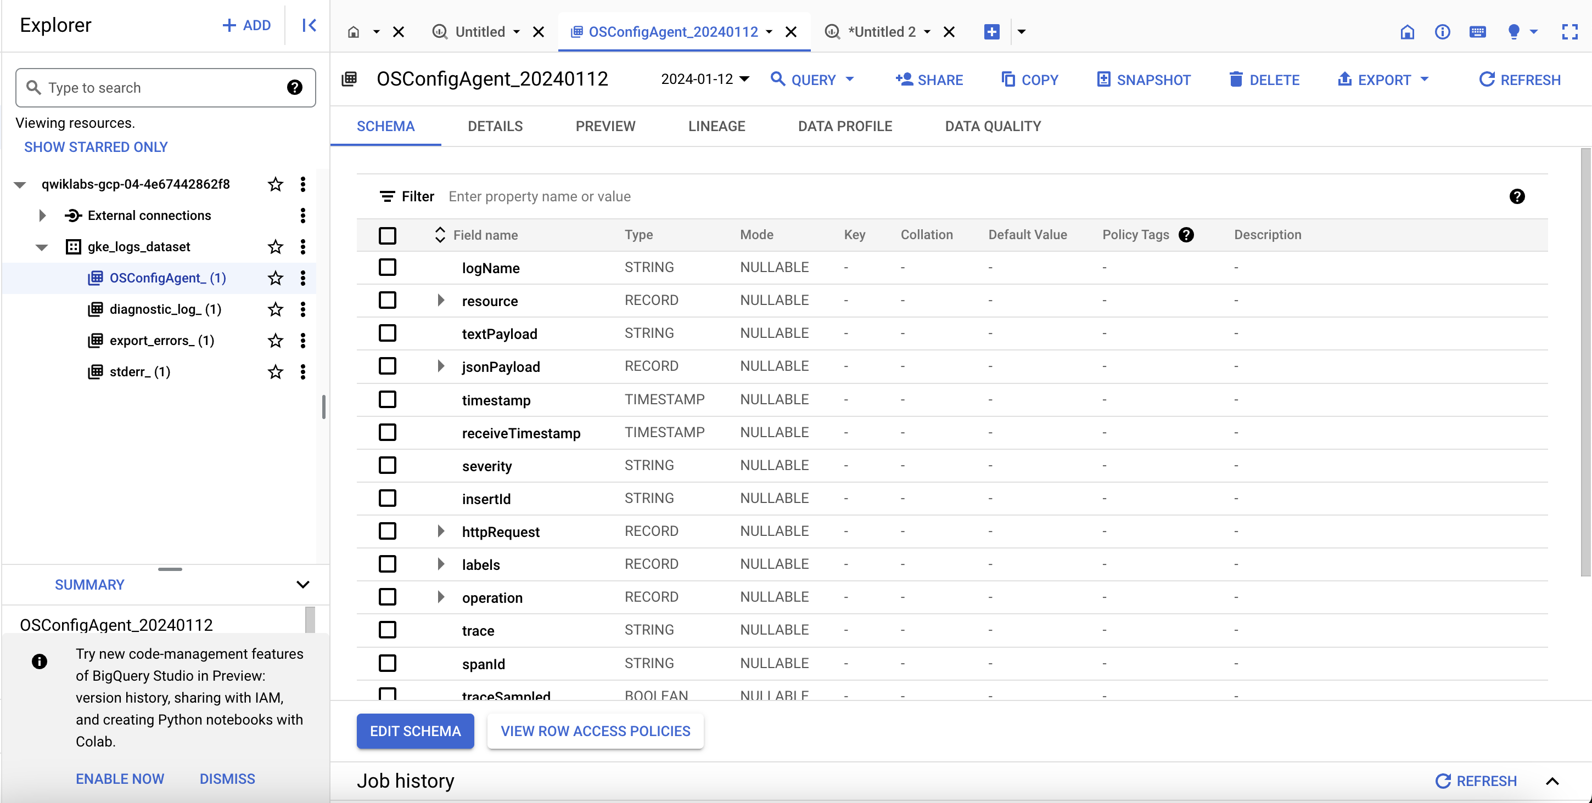Toggle checkbox next to timestamp field

[388, 399]
